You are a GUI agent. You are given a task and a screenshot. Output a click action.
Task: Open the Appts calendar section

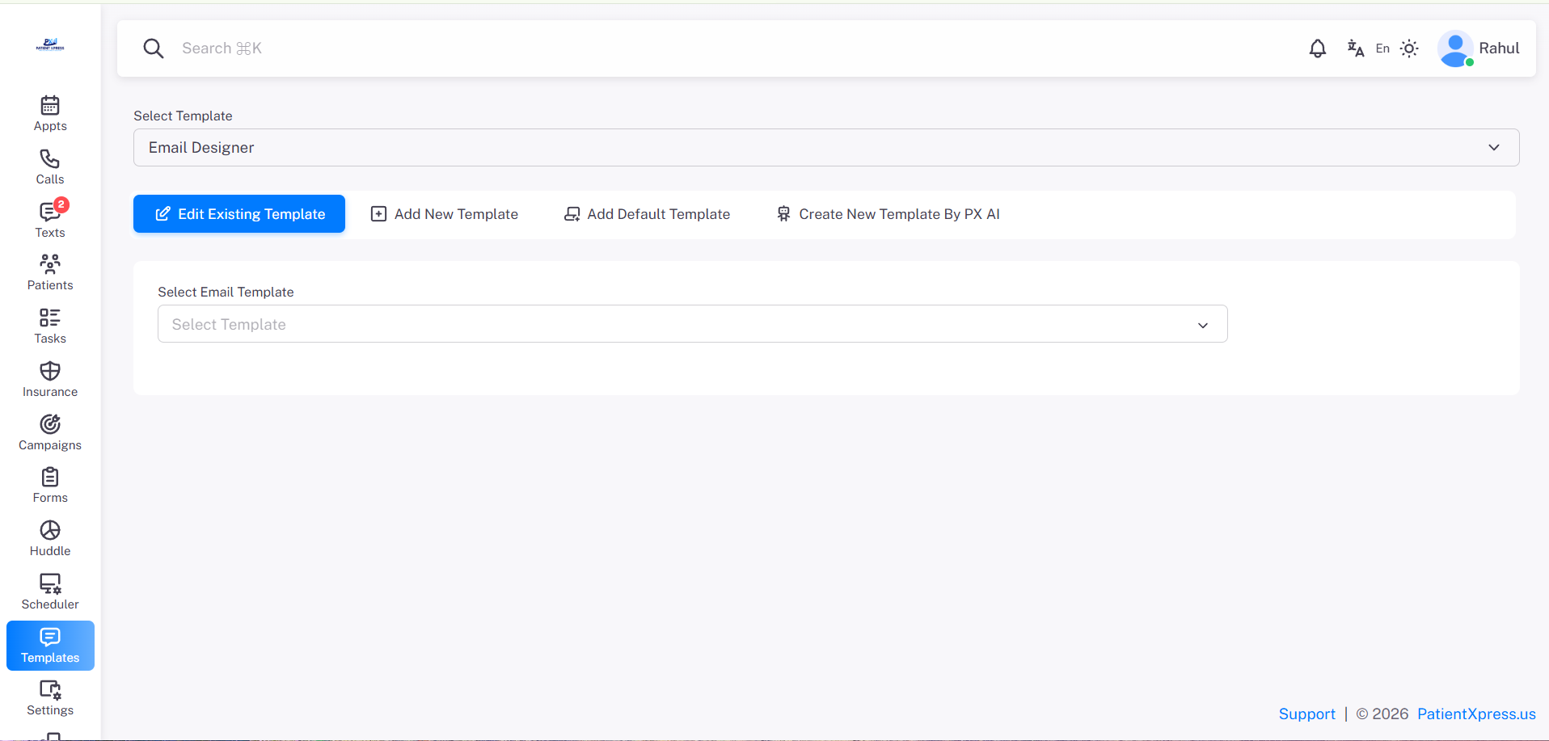coord(49,112)
